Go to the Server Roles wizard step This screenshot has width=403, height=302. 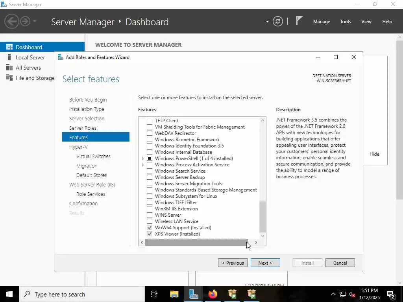(83, 128)
